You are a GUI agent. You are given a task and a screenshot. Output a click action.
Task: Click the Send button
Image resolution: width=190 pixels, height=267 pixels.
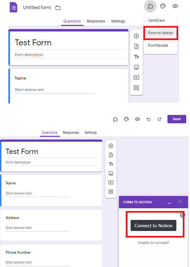(x=177, y=119)
